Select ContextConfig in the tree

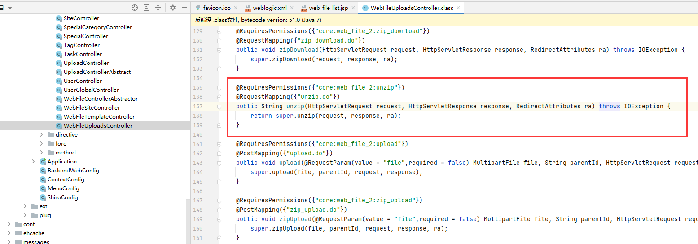(66, 180)
